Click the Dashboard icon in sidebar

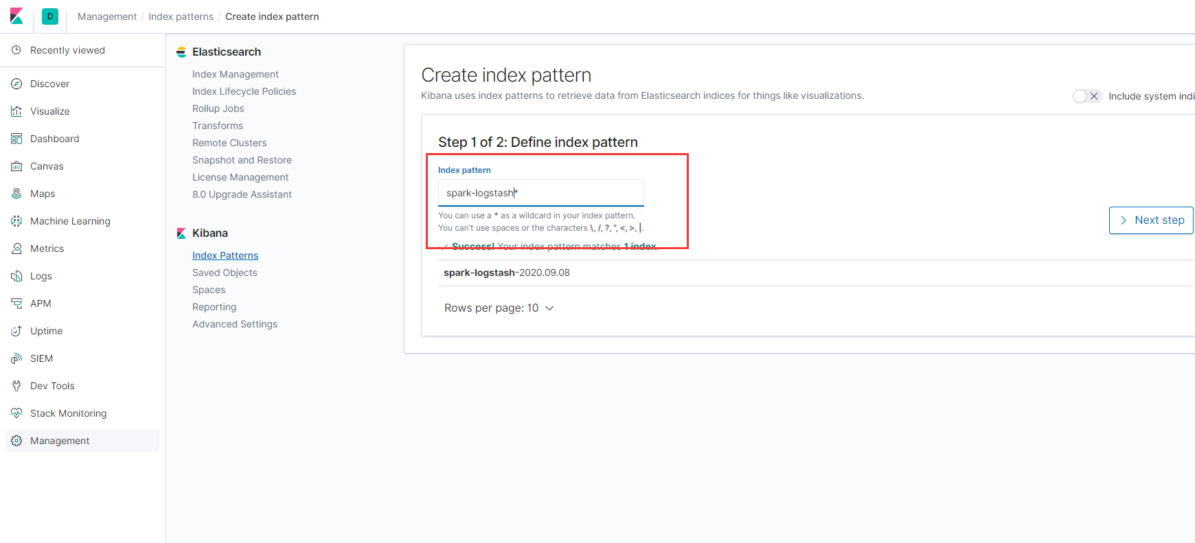(16, 139)
